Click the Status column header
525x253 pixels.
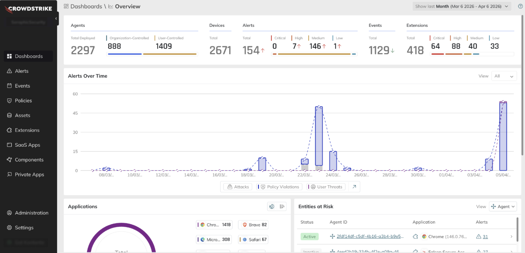[307, 222]
